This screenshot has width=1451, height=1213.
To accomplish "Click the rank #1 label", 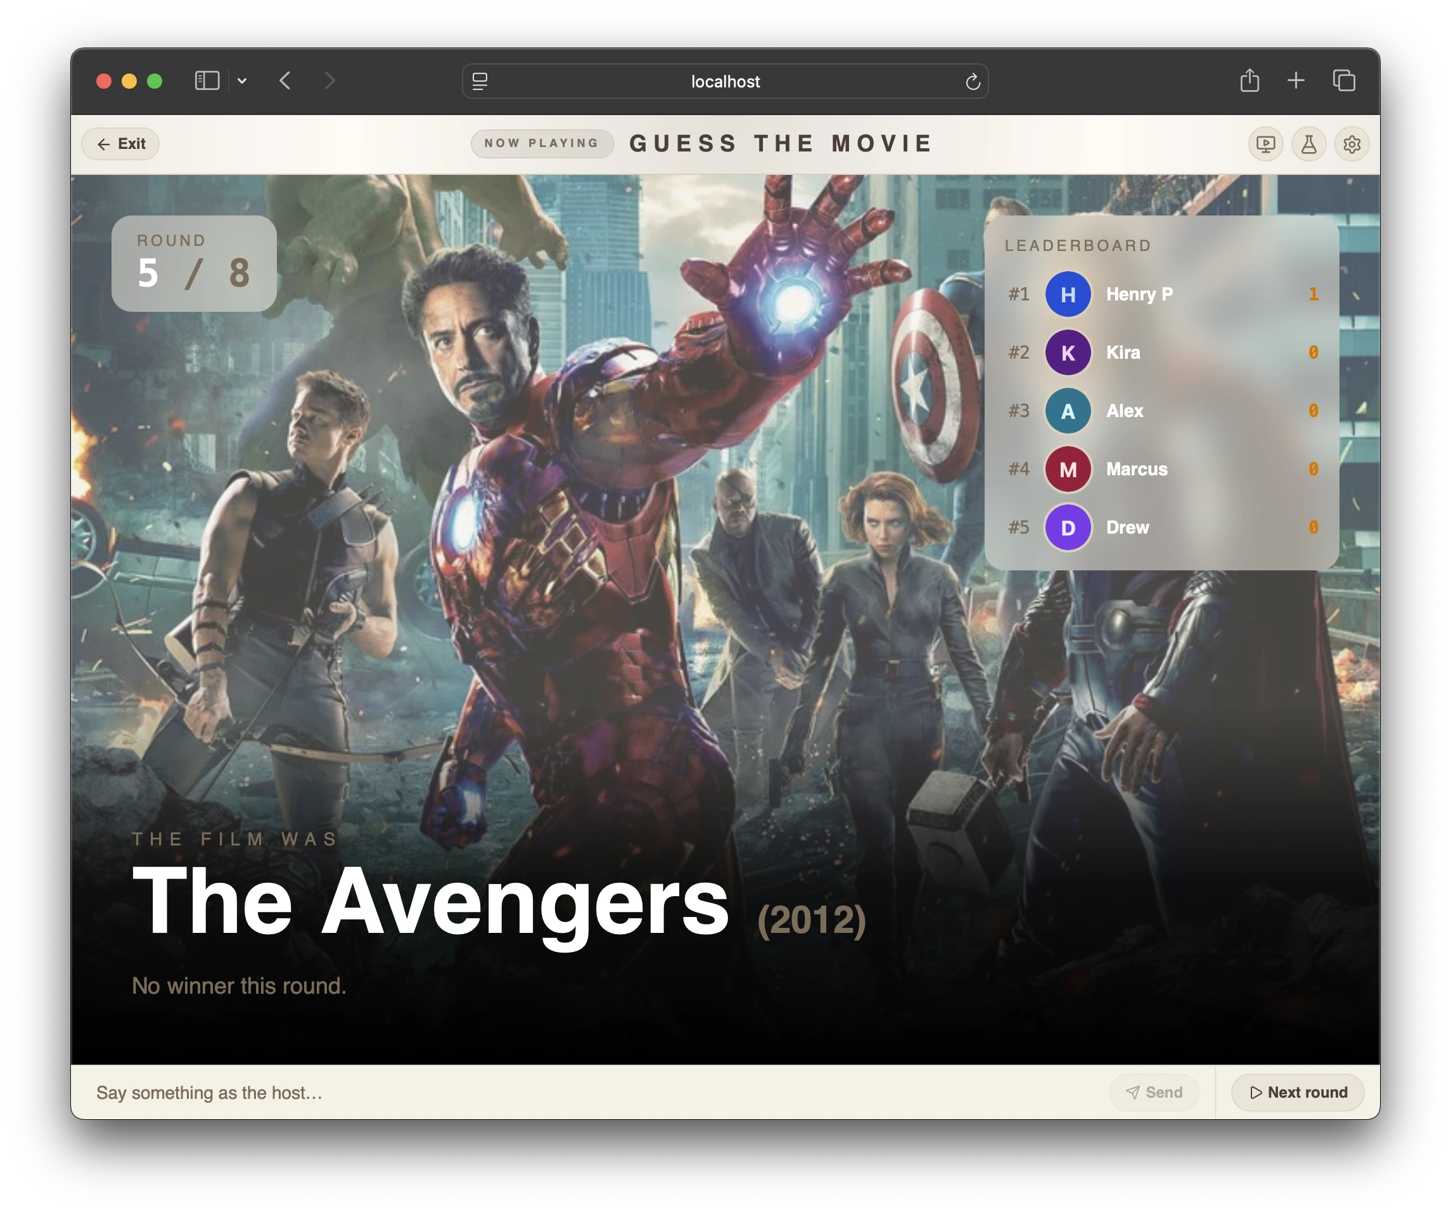I will click(x=1018, y=295).
